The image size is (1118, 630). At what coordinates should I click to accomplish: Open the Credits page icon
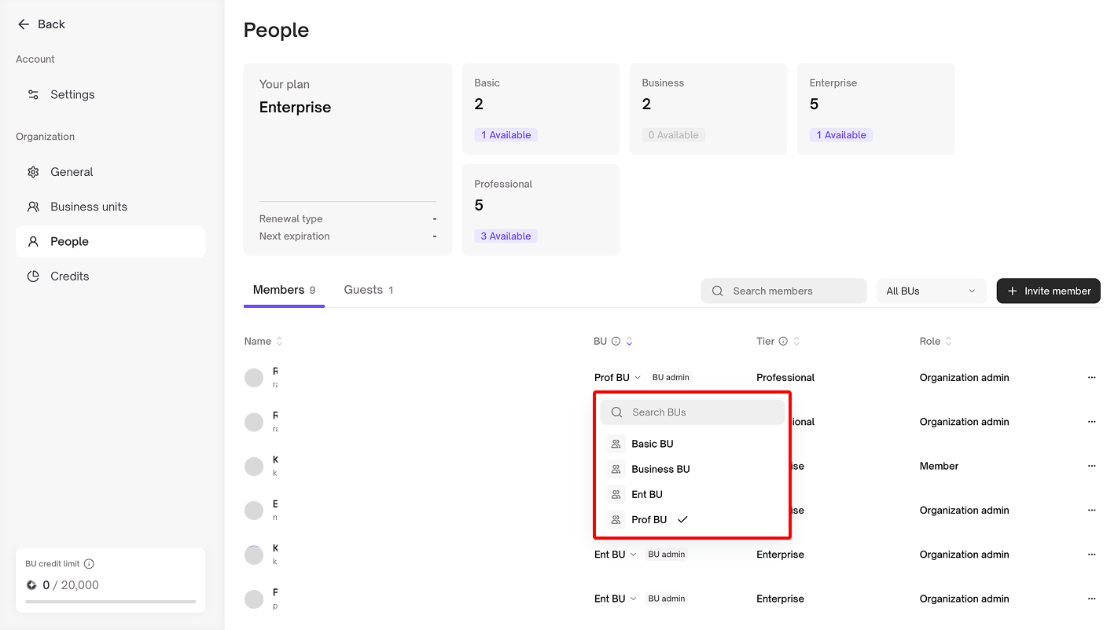coord(33,277)
